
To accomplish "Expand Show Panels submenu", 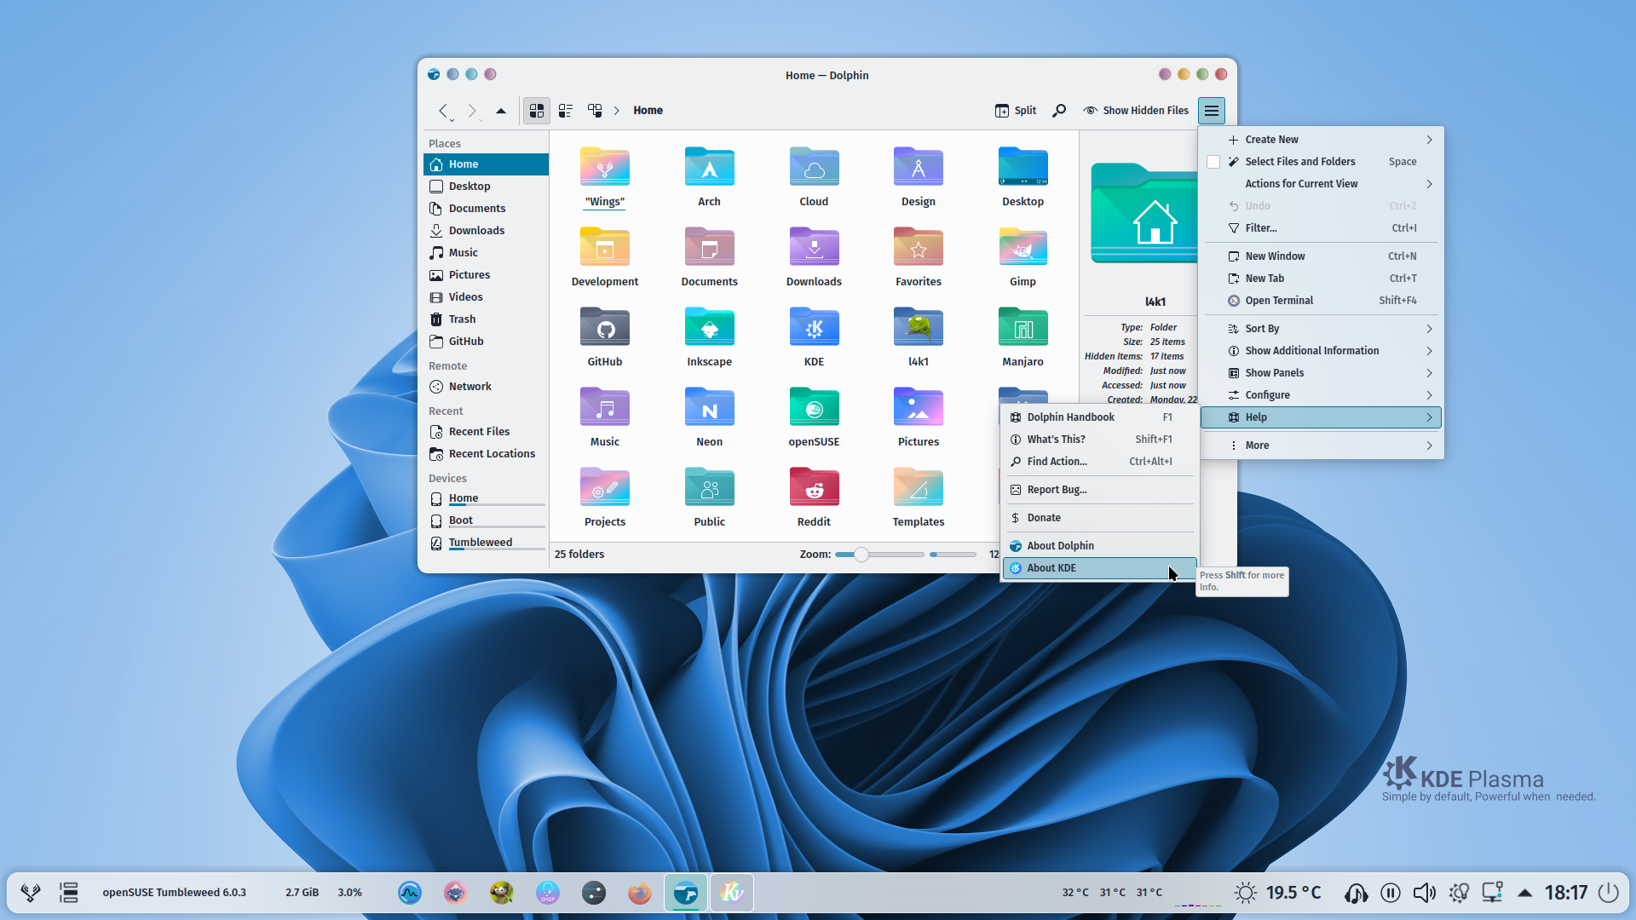I will [x=1321, y=373].
